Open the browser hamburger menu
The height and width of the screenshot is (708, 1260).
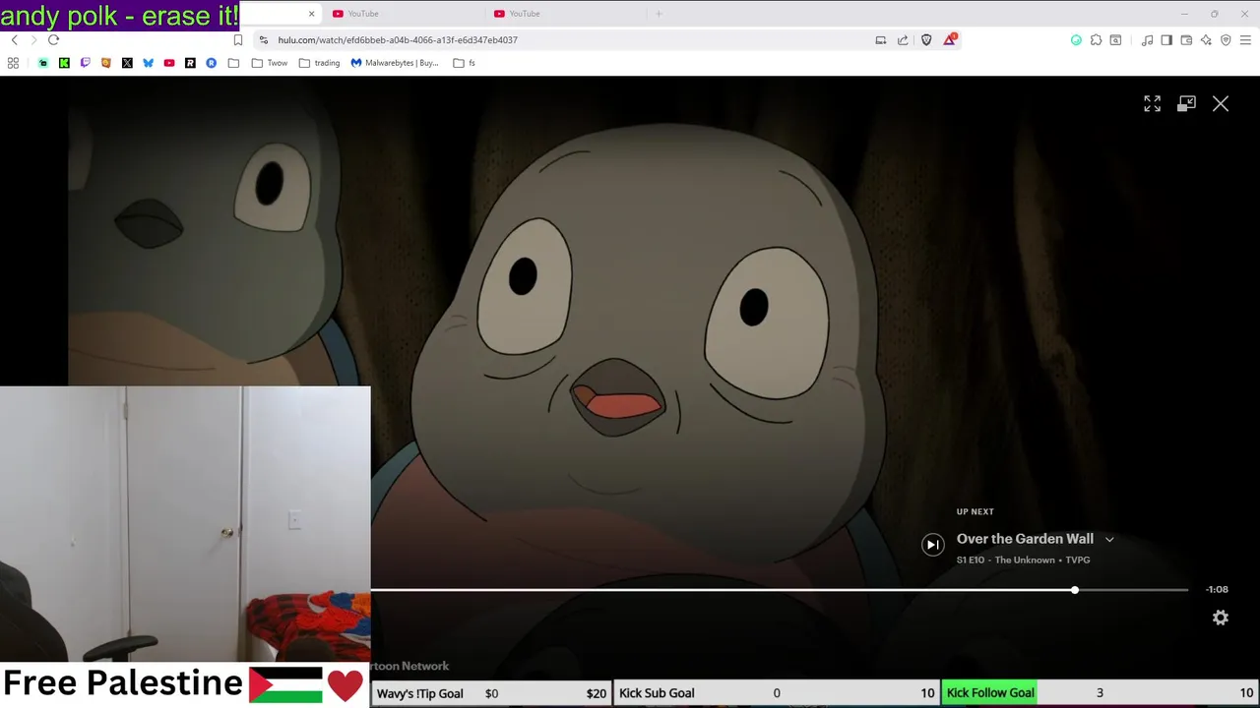tap(1245, 40)
